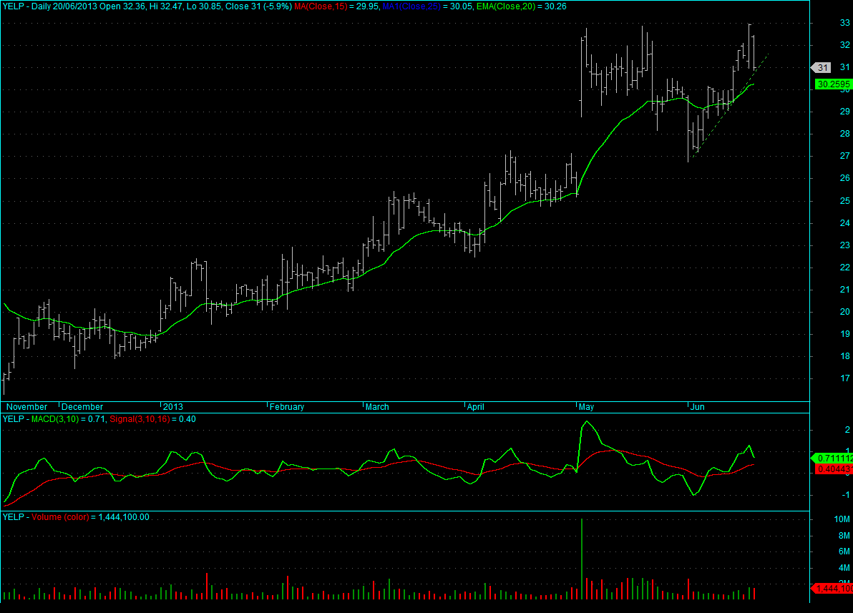Screen dimensions: 853x613
Task: Click the Signal(3,10,16) = 0.40 label
Action: pos(153,419)
